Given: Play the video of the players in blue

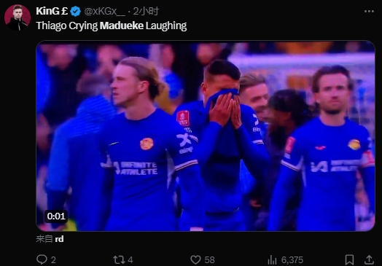Looking at the screenshot, I should [x=206, y=136].
